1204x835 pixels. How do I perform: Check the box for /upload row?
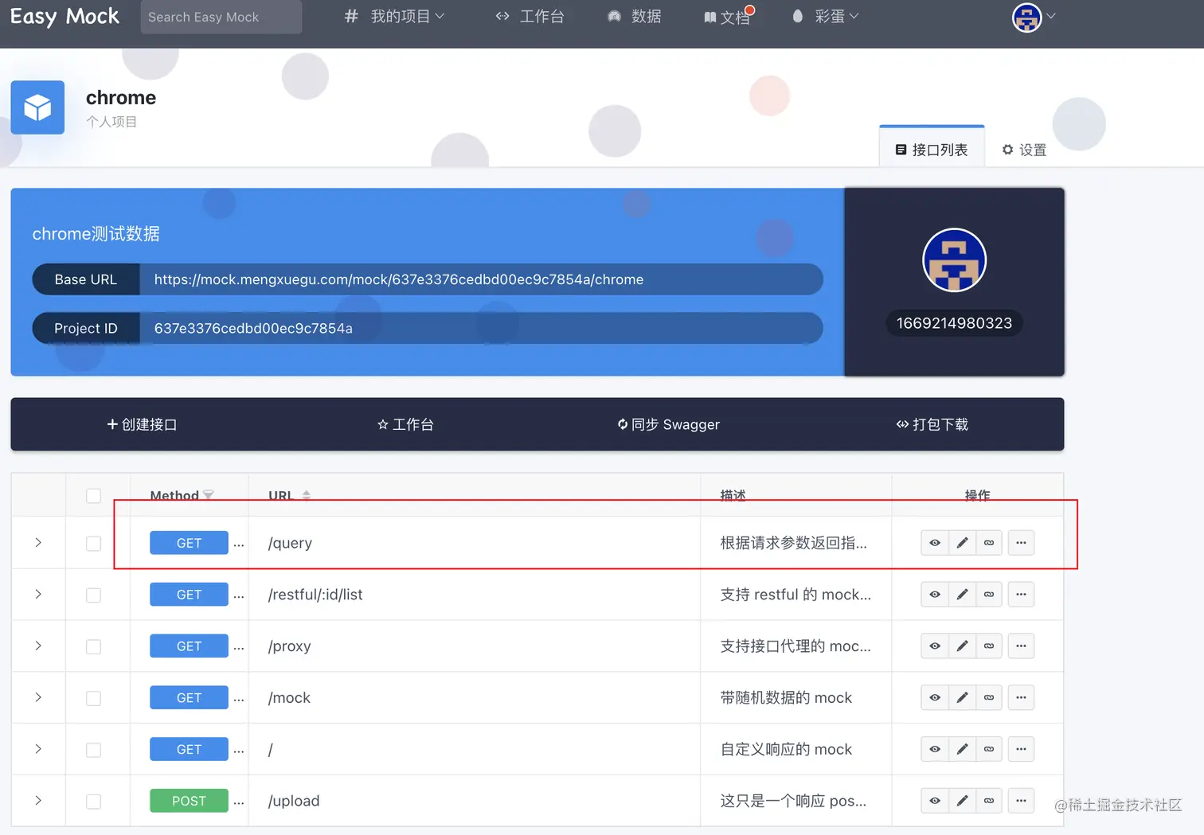93,802
